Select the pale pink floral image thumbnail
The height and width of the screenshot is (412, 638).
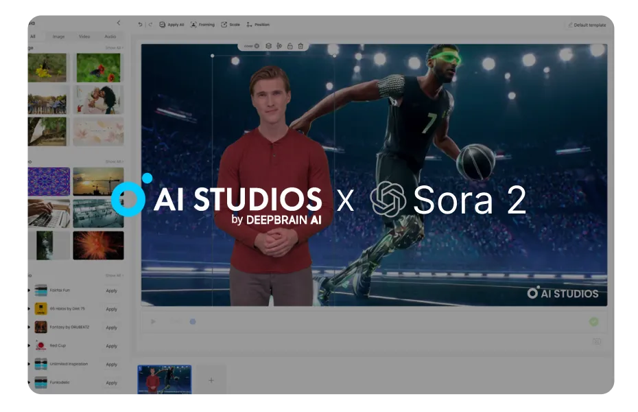tap(99, 132)
